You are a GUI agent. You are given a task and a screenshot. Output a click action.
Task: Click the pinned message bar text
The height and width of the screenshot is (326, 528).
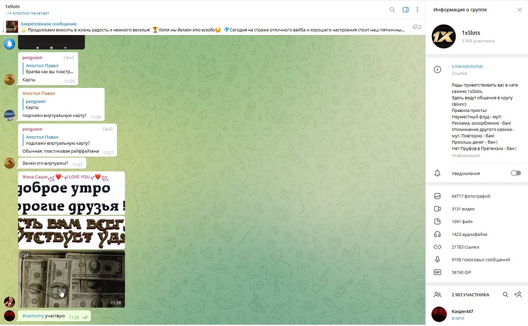[x=212, y=27]
